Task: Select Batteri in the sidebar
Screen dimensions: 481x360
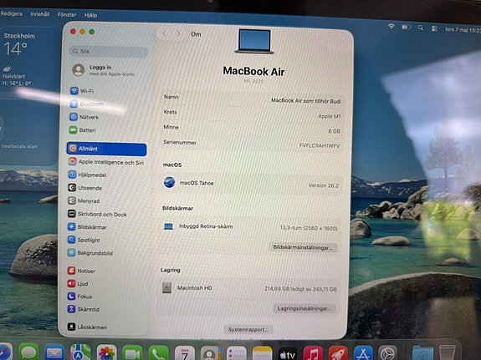Action: click(83, 130)
